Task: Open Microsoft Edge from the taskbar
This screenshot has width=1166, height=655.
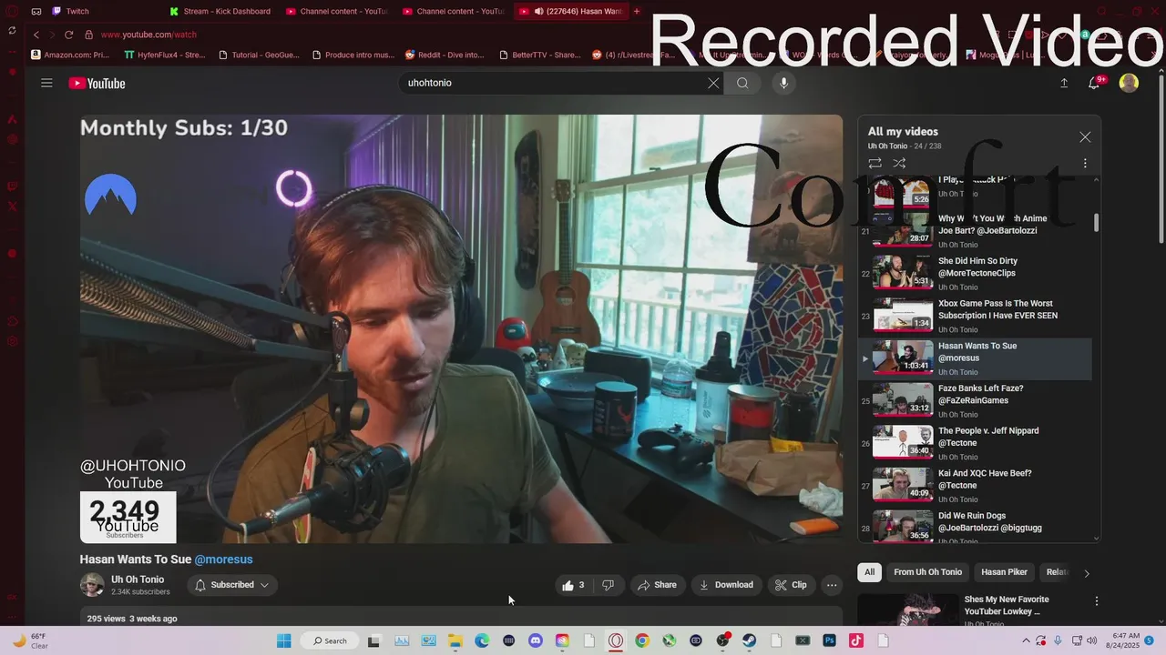Action: 482,640
